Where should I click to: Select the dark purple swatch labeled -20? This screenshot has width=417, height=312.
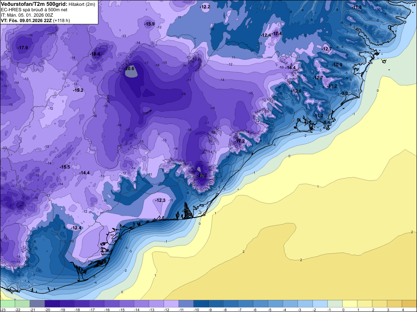pos(52,304)
